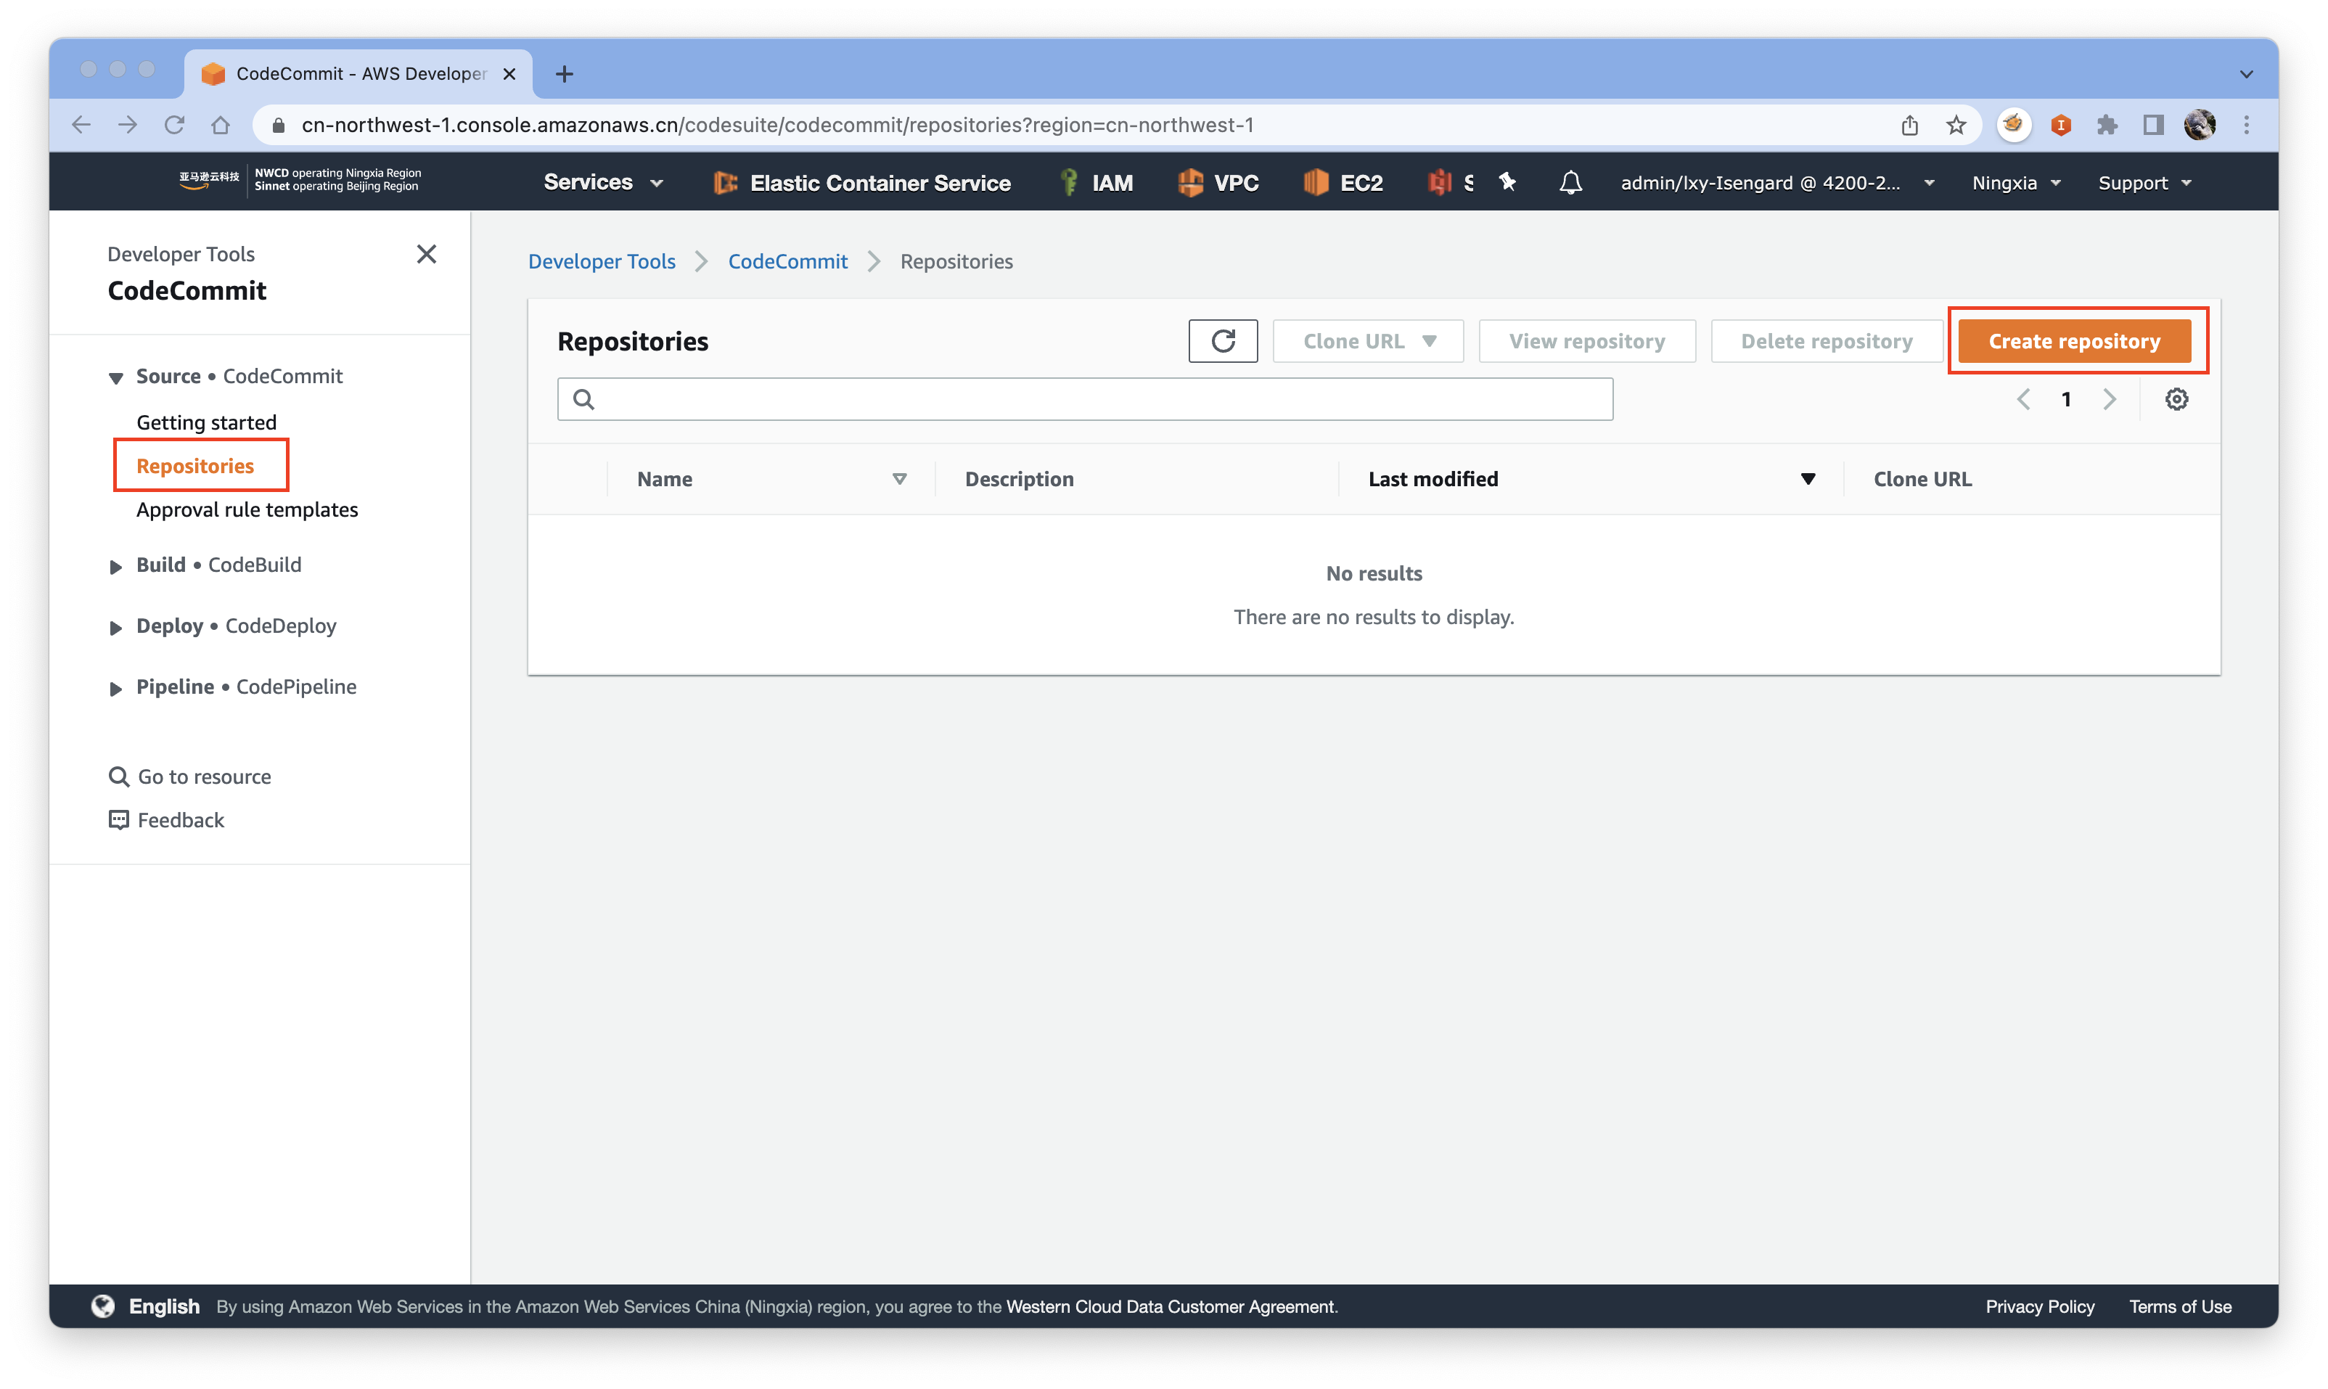Click the round orange extension icon
This screenshot has height=1389, width=2328.
point(2014,125)
